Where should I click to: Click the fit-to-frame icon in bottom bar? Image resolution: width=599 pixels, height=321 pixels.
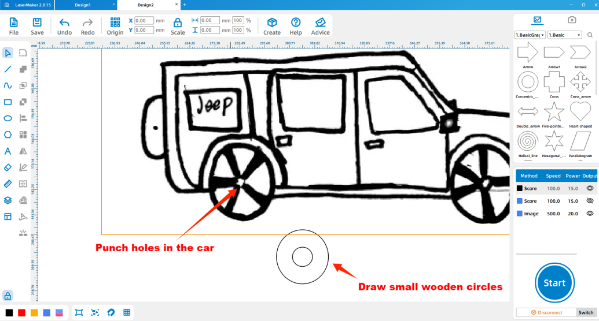tap(79, 312)
